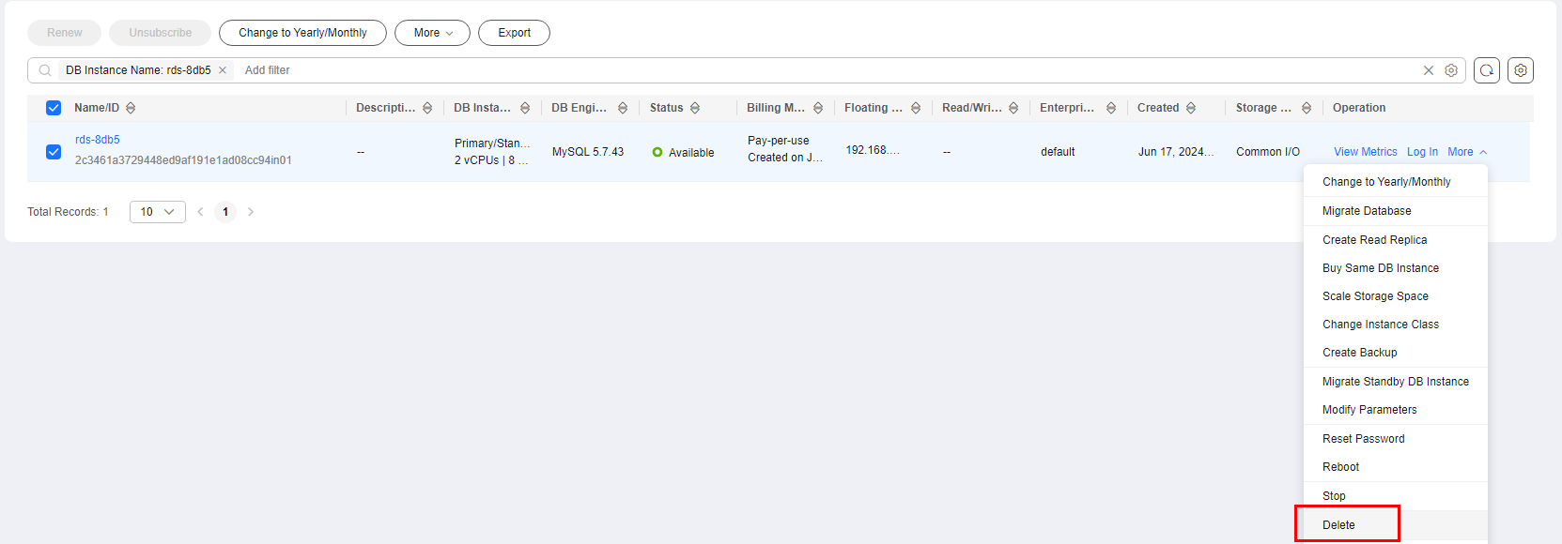Viewport: 1562px width, 544px height.
Task: Sort by DB Engine column
Action: 623,108
